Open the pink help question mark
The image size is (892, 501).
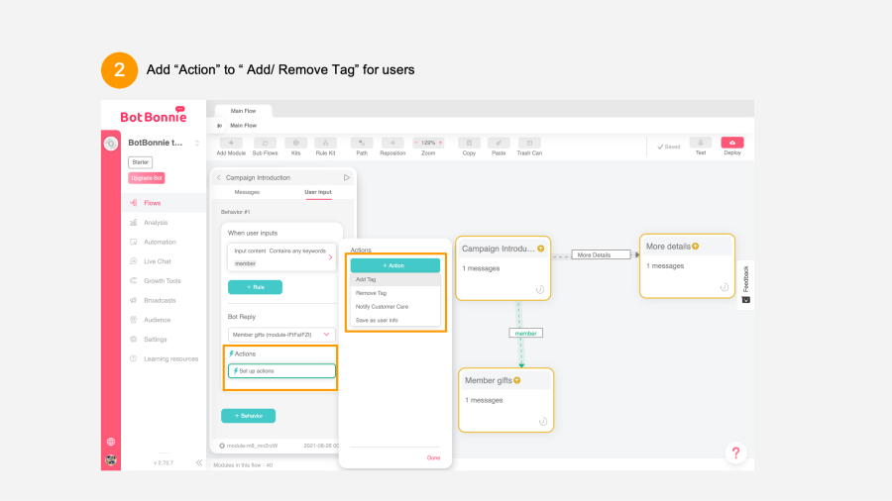point(734,452)
